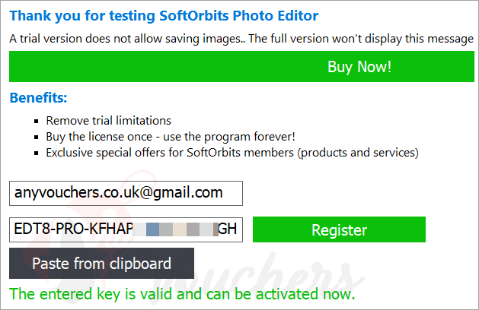Click into the license key field

[126, 230]
